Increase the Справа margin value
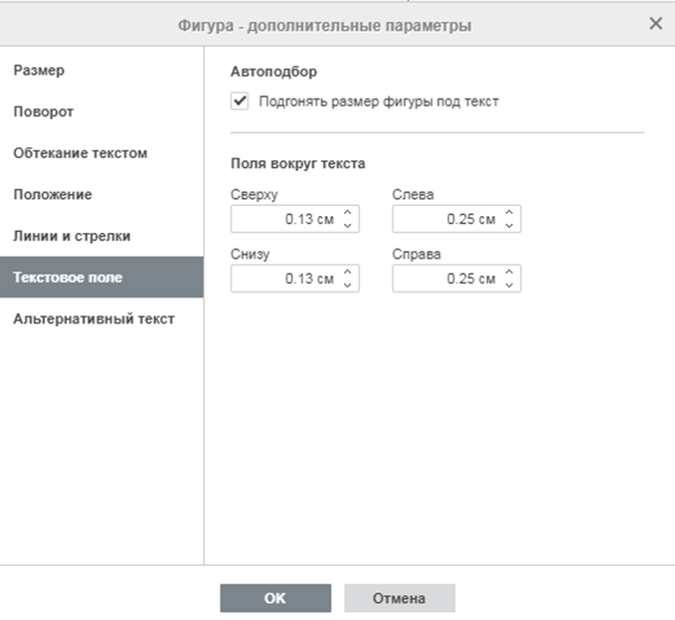 tap(509, 272)
